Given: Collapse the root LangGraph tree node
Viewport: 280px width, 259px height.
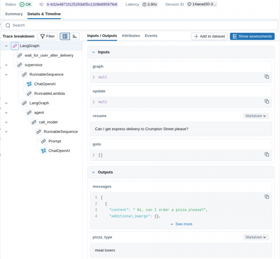Looking at the screenshot, I should point(6,46).
